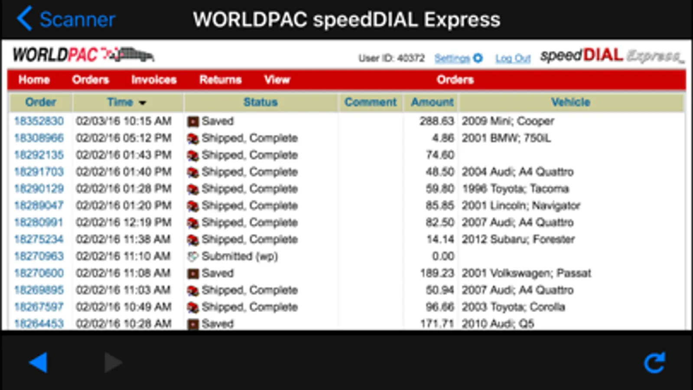Open order 18275234
693x390 pixels.
(x=39, y=239)
